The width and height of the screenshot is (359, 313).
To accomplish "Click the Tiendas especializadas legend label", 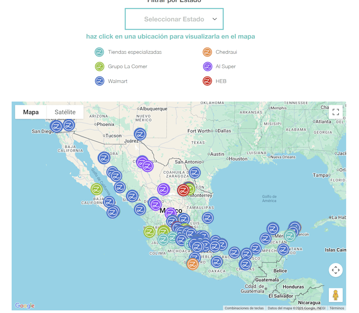I will point(135,52).
